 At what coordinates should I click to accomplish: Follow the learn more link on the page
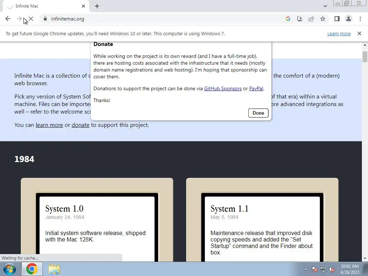pos(49,125)
